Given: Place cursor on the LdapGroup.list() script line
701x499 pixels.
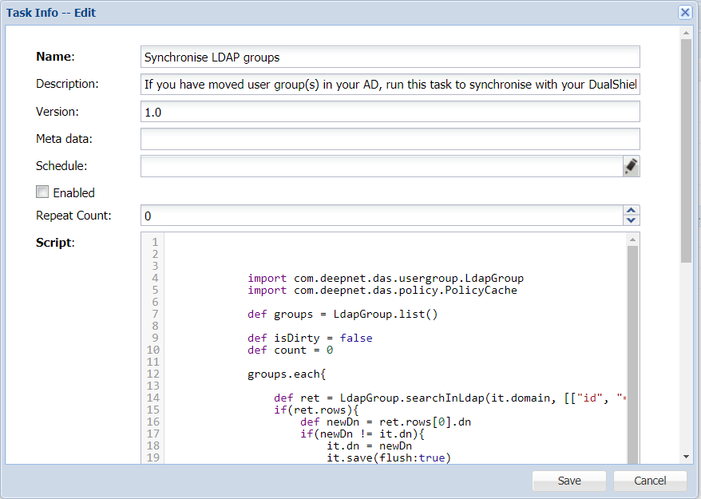Looking at the screenshot, I should [x=343, y=314].
